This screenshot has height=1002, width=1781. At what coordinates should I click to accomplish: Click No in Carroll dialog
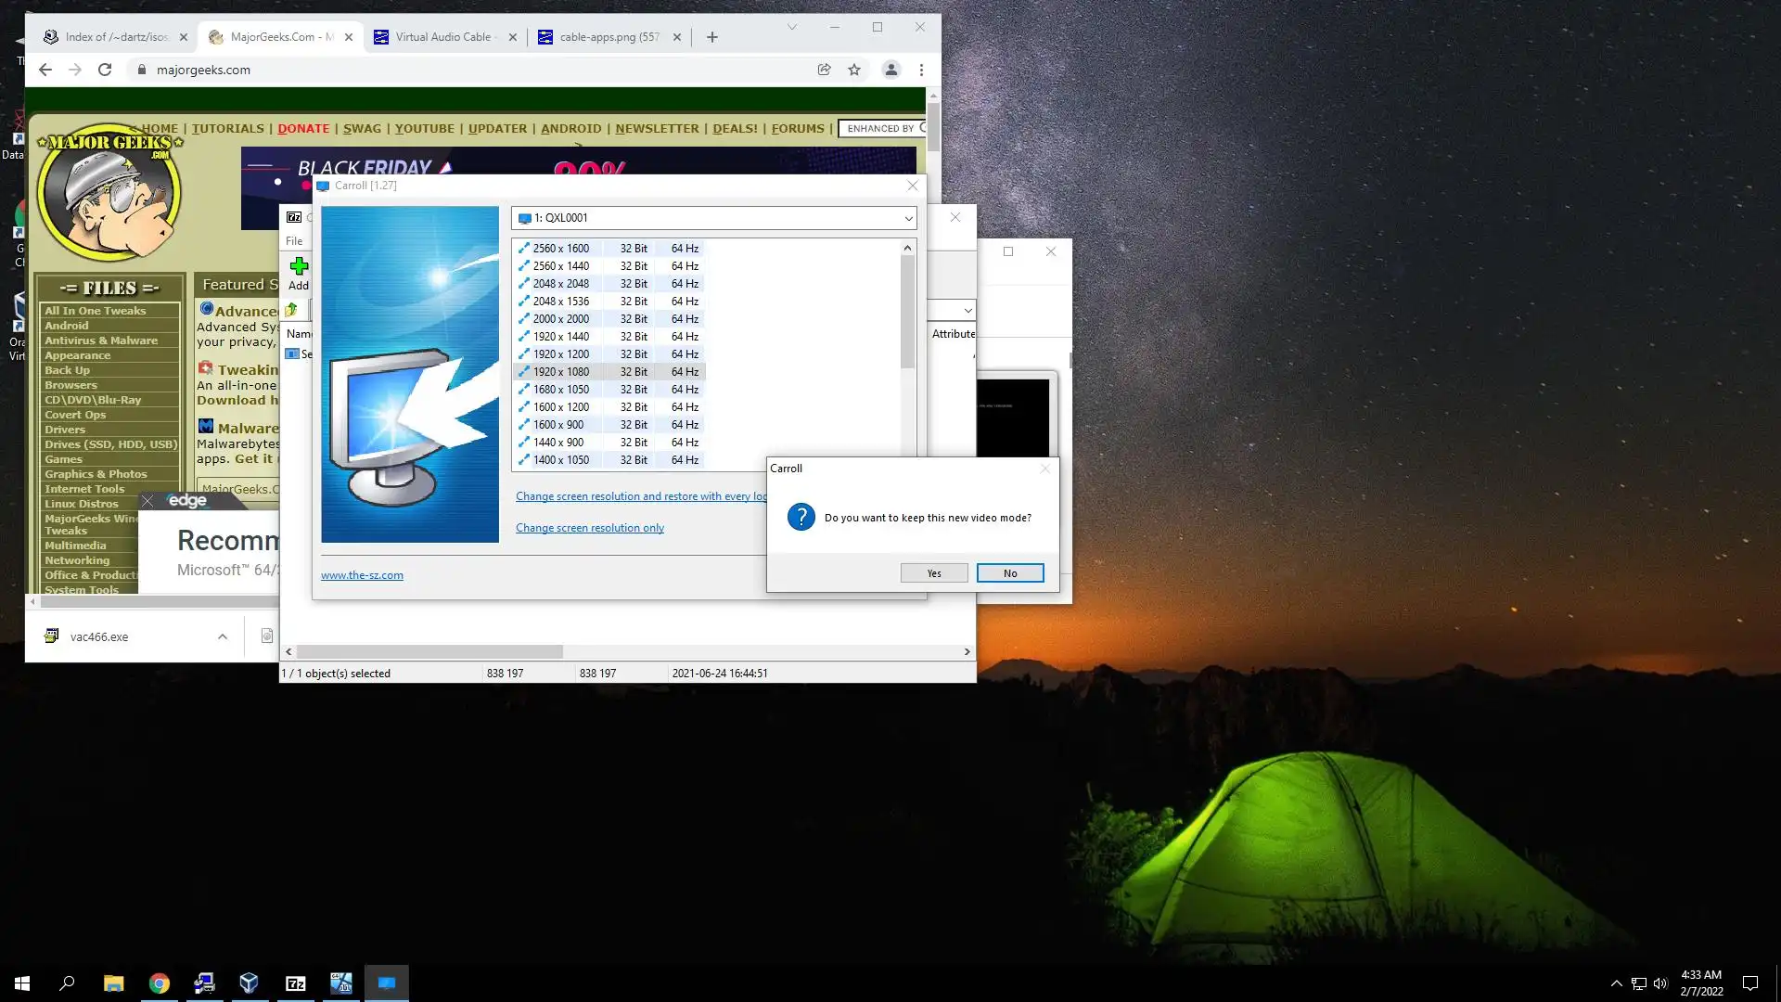(1009, 573)
